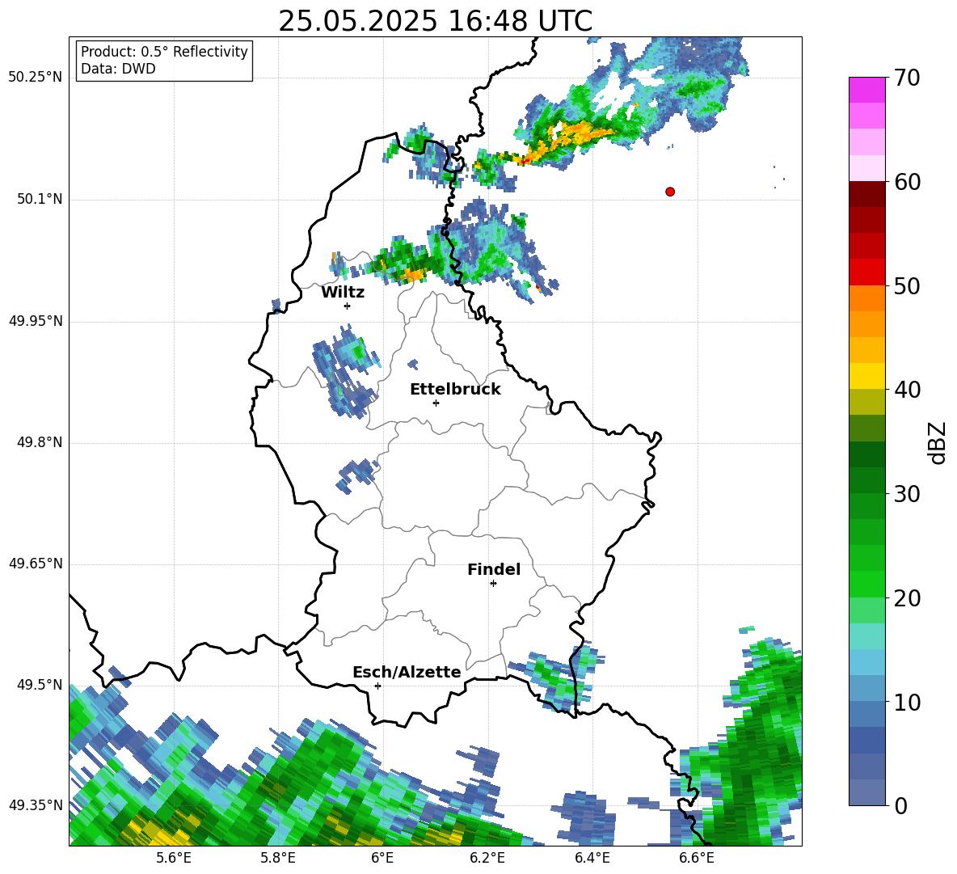Click the Wiltz cross marker

(x=348, y=306)
